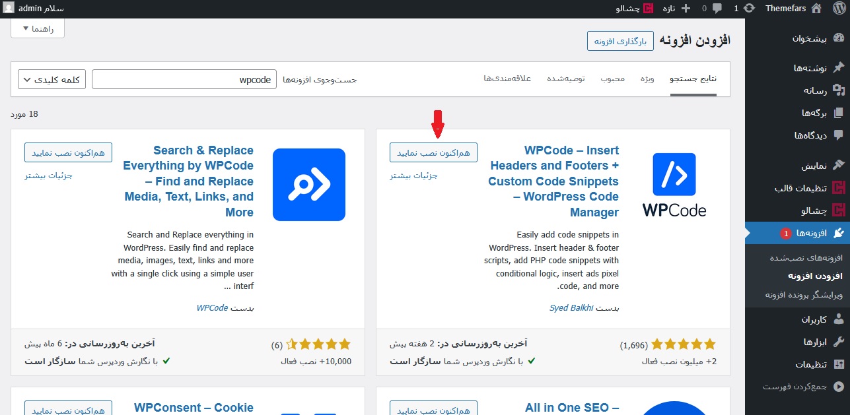Image resolution: width=850 pixels, height=415 pixels.
Task: Click the admin user avatar icon
Action: (x=9, y=9)
